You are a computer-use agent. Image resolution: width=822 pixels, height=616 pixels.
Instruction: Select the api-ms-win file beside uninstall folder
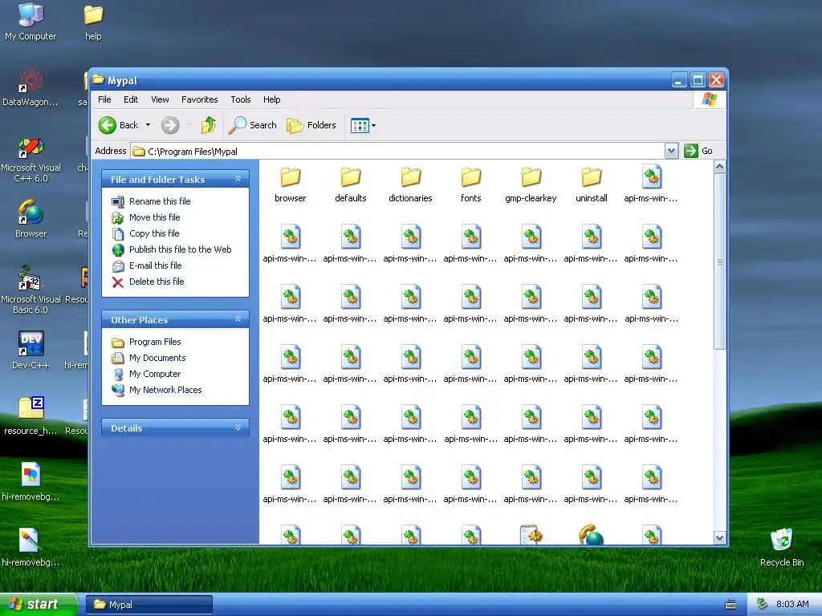point(651,184)
